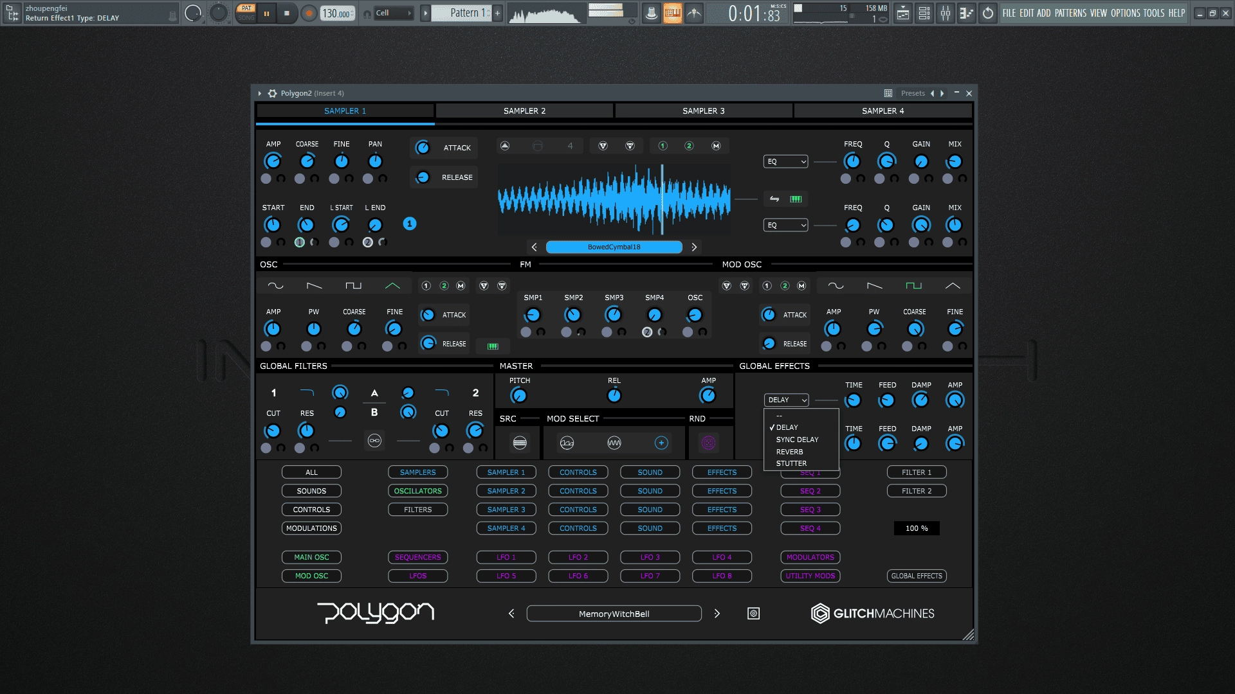This screenshot has width=1235, height=694.
Task: Open the FL Studio mixer icon
Action: (x=946, y=13)
